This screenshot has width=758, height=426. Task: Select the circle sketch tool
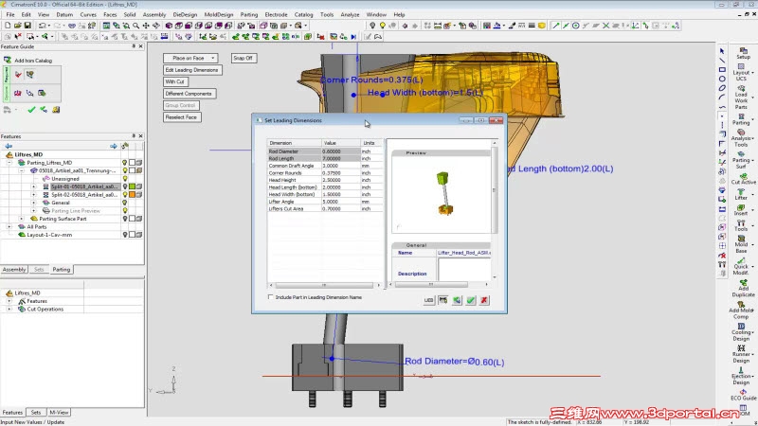tap(722, 79)
